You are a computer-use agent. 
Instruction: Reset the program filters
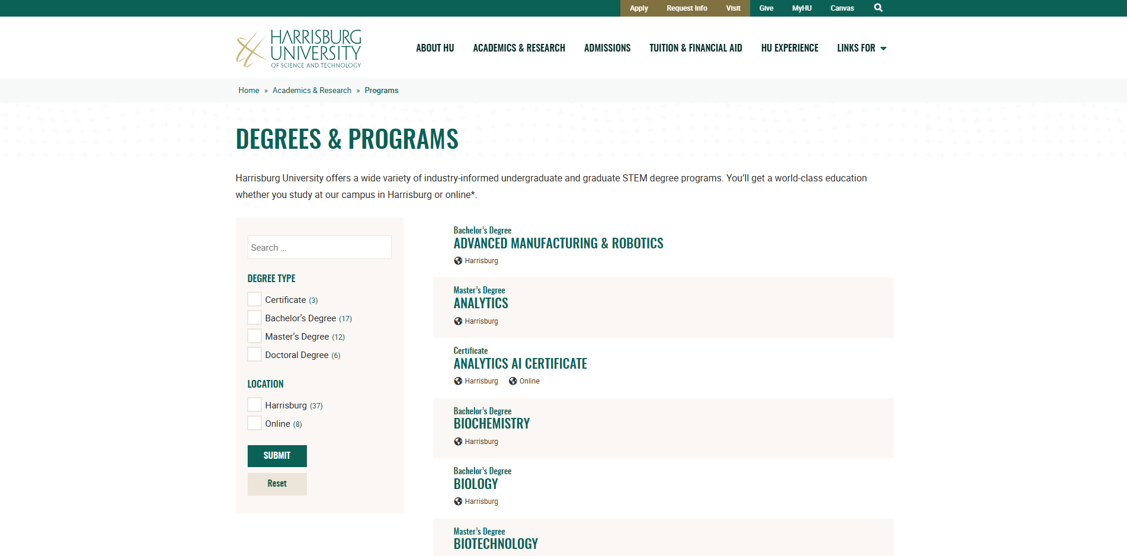[277, 484]
